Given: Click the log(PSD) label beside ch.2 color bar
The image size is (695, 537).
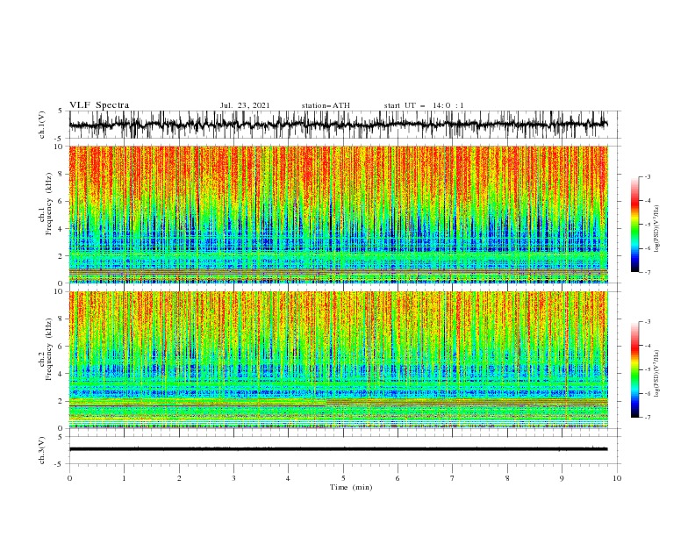Looking at the screenshot, I should (x=656, y=373).
